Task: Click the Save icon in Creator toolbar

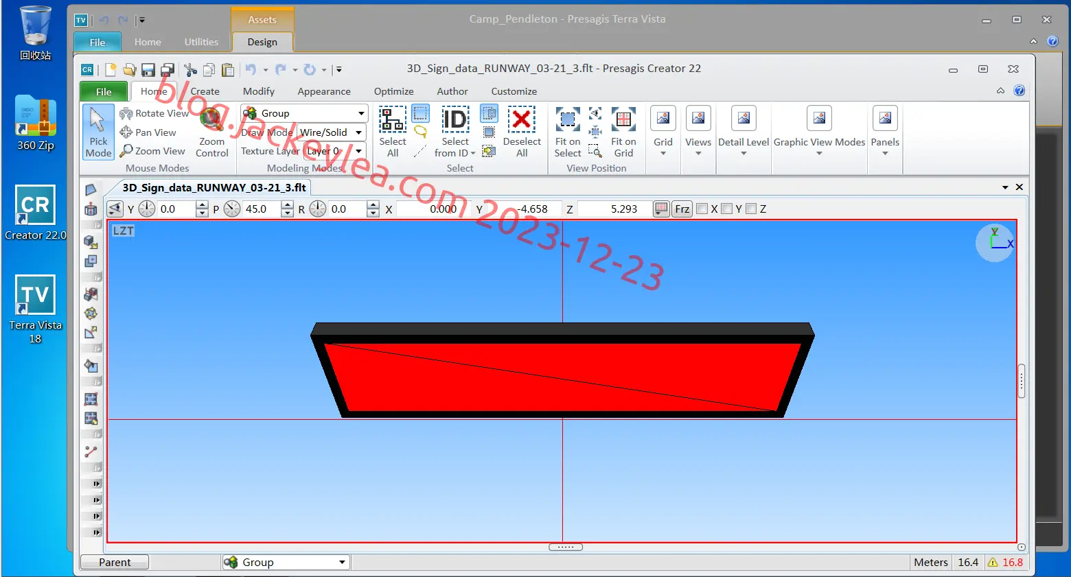Action: (148, 70)
